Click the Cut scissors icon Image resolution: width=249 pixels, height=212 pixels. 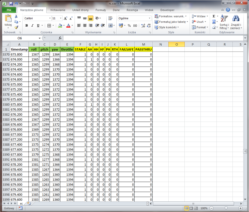tap(16, 16)
